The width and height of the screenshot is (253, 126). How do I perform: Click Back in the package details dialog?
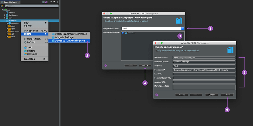point(181,95)
